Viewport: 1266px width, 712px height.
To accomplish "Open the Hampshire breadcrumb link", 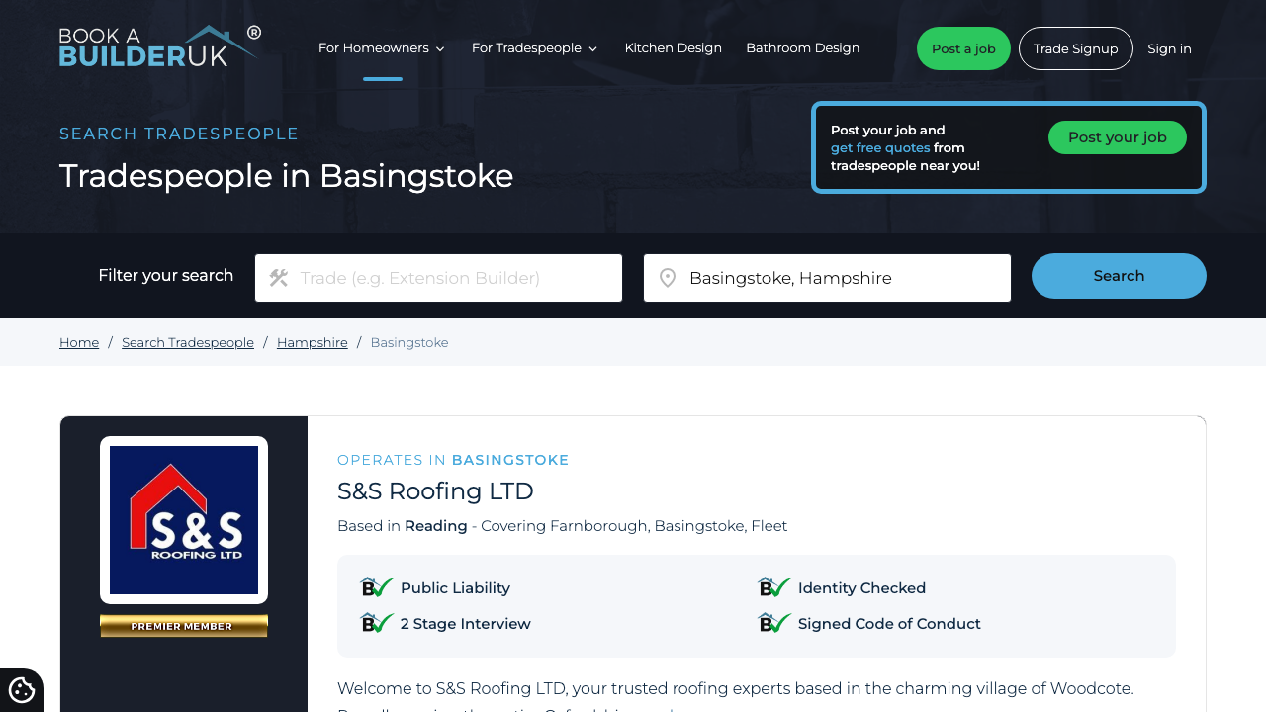I will click(x=312, y=342).
